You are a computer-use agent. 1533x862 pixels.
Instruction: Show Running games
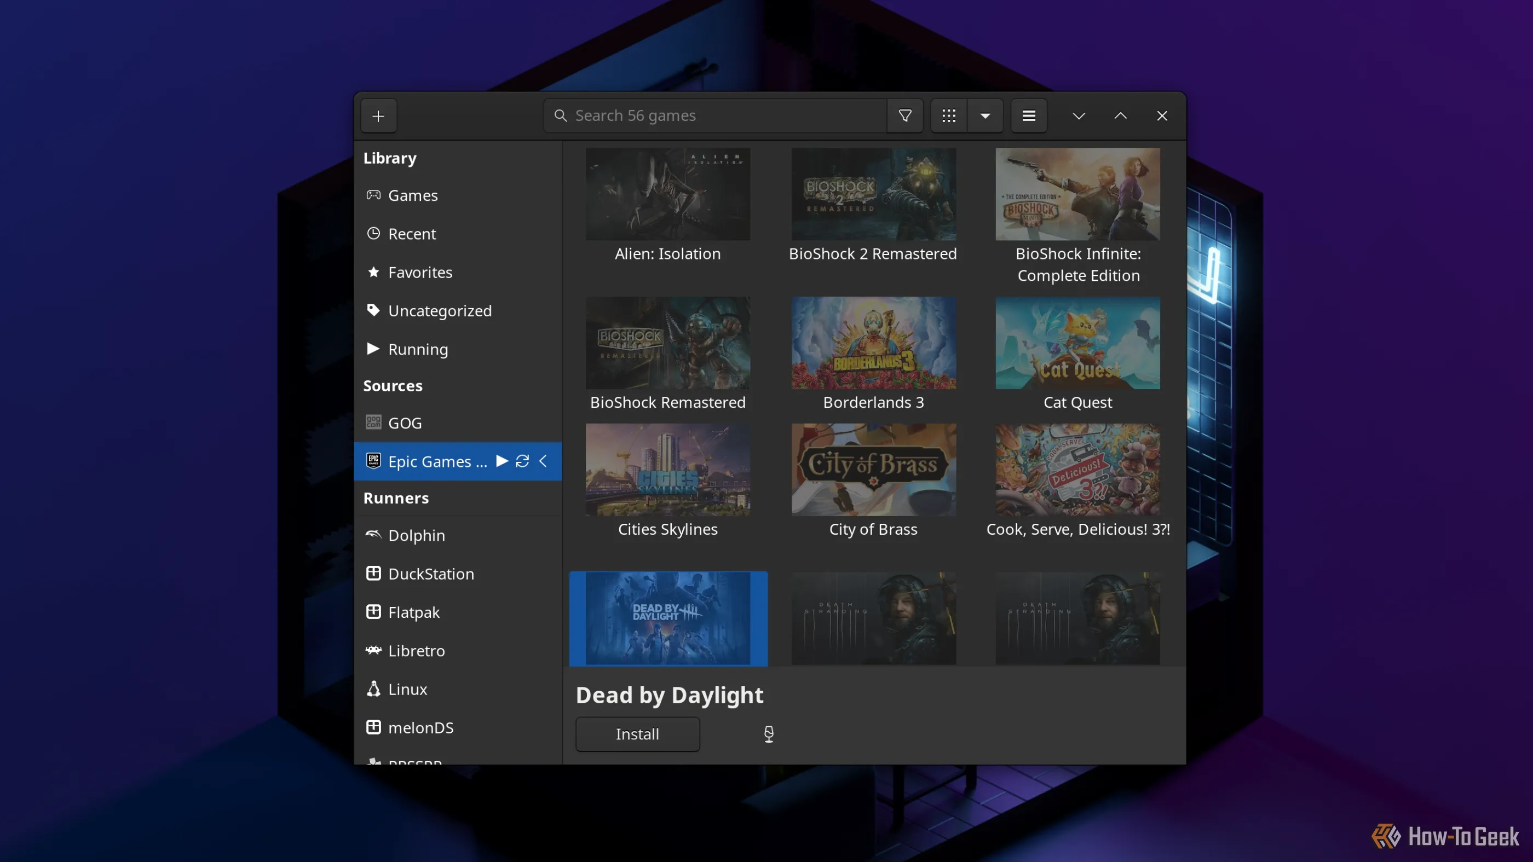click(x=458, y=349)
